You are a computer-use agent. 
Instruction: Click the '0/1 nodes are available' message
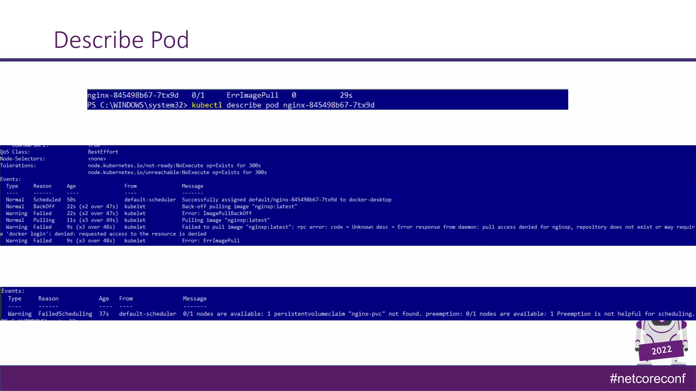(x=439, y=314)
